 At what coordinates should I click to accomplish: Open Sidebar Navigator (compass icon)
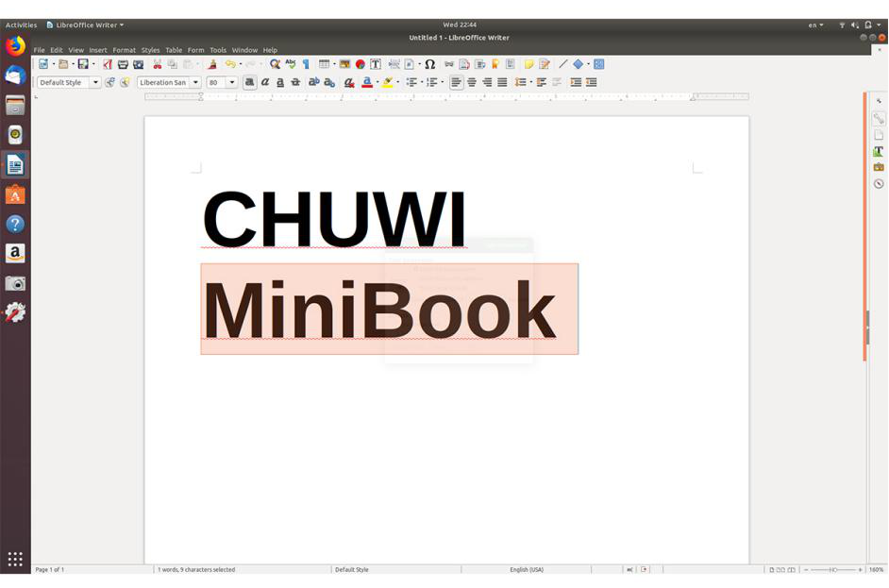tap(879, 184)
